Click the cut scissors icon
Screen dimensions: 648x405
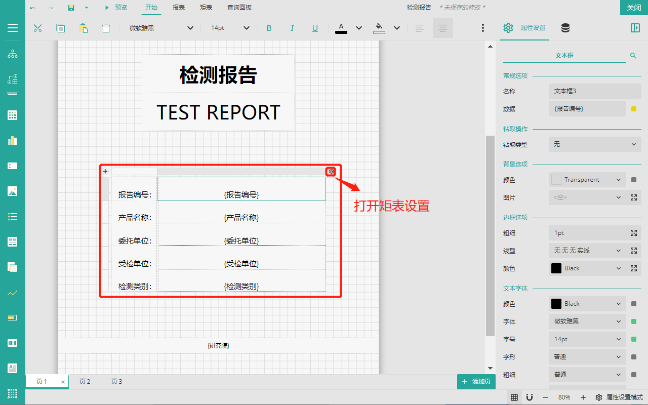37,28
